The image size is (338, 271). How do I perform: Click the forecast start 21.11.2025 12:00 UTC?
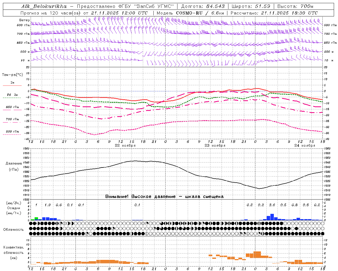[x=119, y=13]
